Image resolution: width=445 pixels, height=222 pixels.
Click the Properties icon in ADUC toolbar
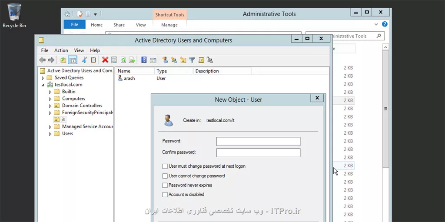click(114, 60)
